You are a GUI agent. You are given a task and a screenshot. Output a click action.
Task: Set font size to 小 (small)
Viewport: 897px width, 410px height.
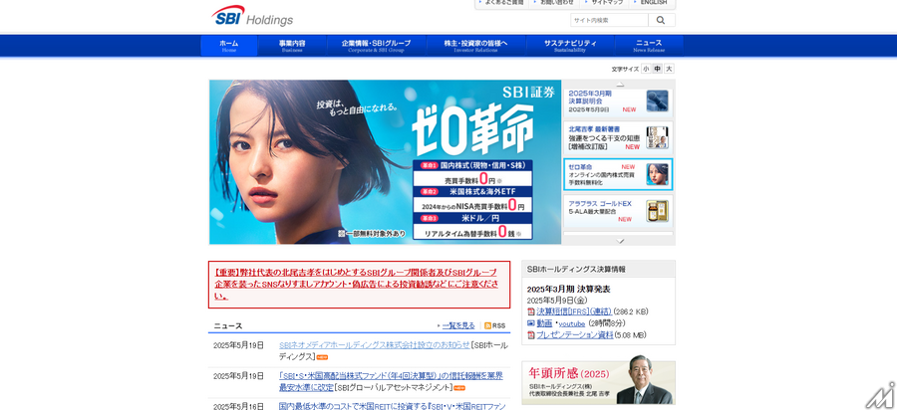(x=646, y=69)
